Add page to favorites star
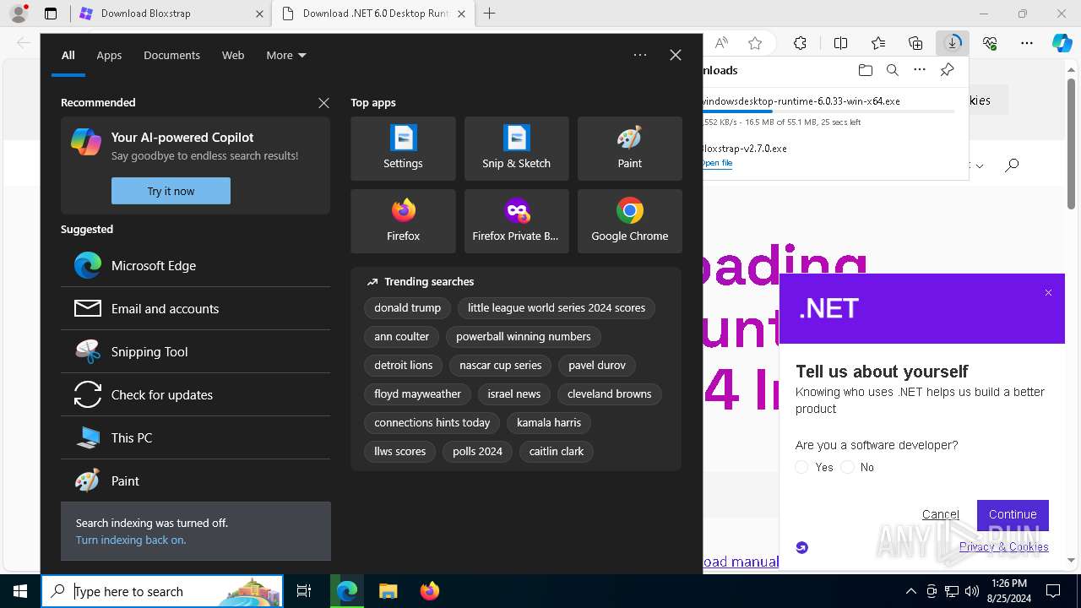Screen dimensions: 1081x608 755,43
